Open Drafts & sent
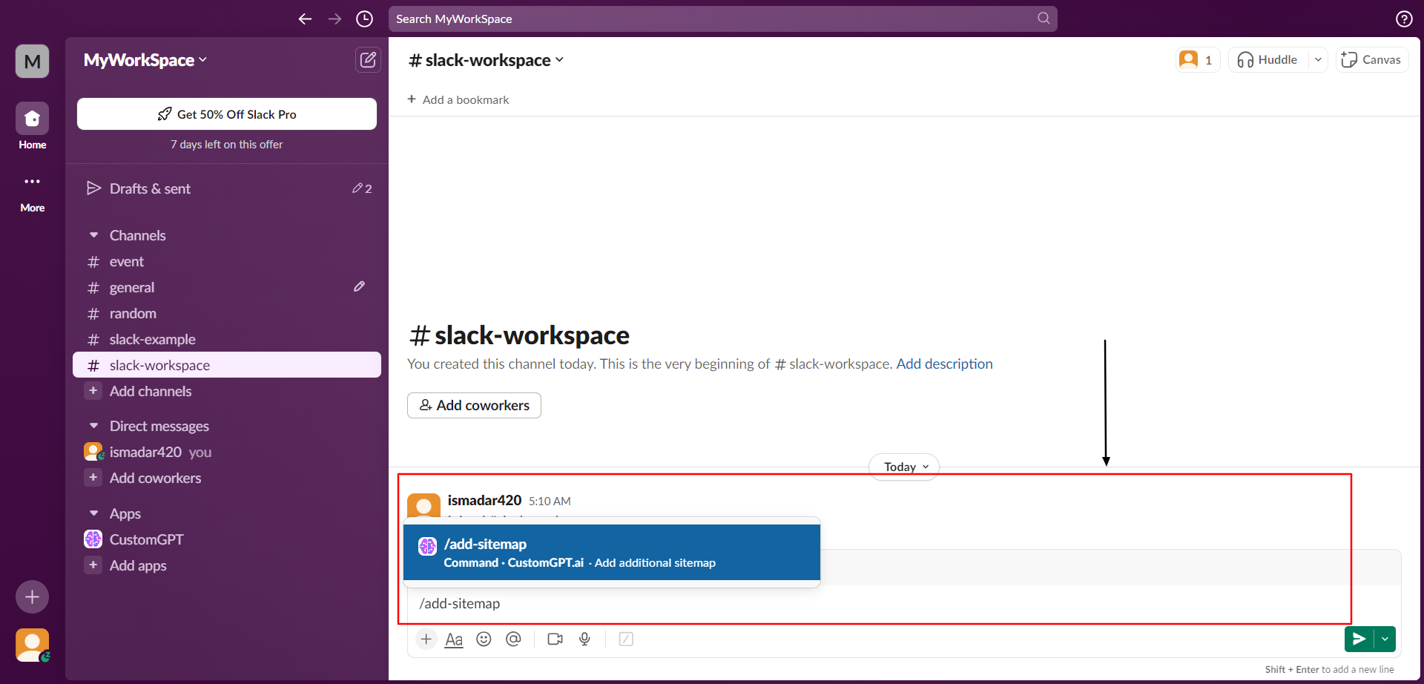The height and width of the screenshot is (684, 1424). [227, 188]
